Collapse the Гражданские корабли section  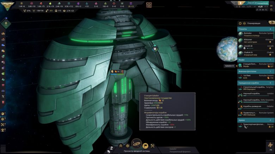[255, 83]
